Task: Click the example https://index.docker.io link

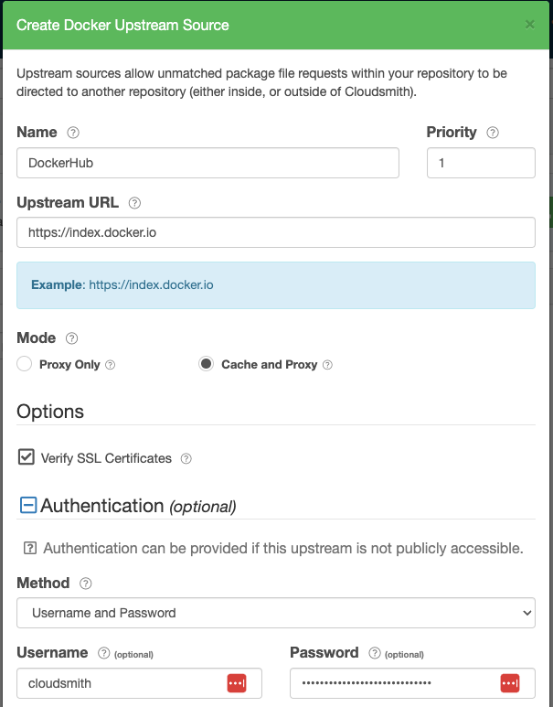Action: pos(151,285)
